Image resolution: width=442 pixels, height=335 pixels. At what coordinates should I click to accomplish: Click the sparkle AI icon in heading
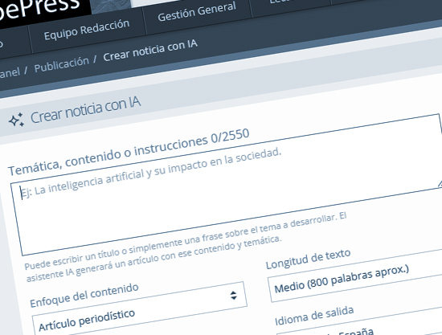click(16, 120)
